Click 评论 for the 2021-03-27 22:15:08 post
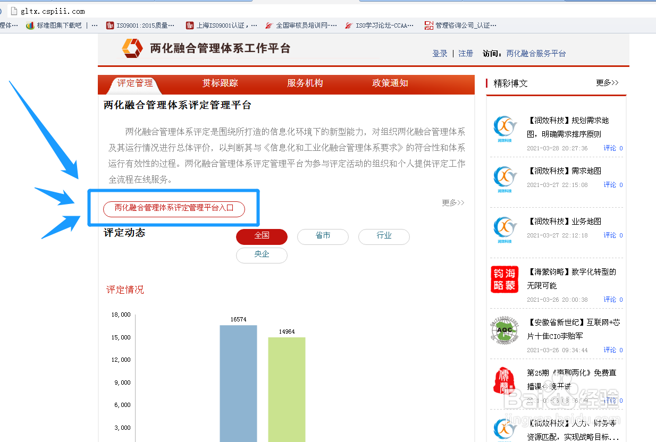Viewport: 656px width, 442px height. [610, 185]
